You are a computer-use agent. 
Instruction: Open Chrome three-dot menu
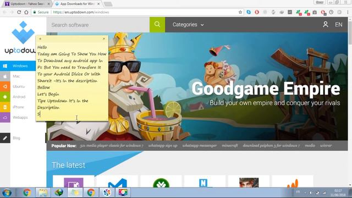point(348,12)
